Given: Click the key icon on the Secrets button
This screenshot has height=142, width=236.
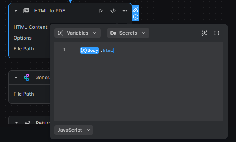Looking at the screenshot, I should (113, 33).
